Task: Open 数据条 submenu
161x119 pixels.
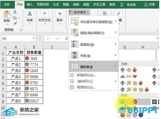Action: (x=94, y=44)
